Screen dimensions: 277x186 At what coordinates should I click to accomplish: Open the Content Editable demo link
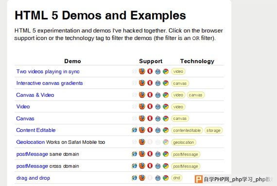36,130
